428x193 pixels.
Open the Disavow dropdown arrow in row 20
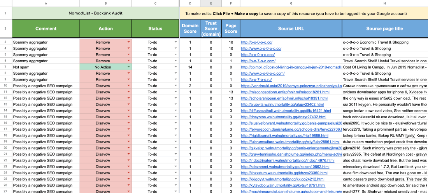coord(129,148)
